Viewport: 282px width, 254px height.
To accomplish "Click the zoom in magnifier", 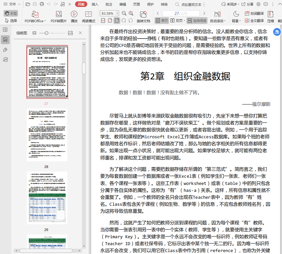I will tap(131, 13).
